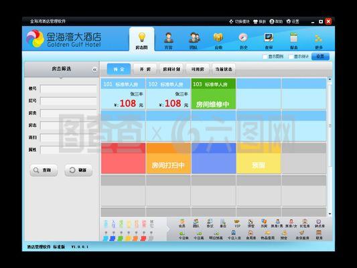
Task: Click the 刷新 refresh button
Action: [78, 170]
